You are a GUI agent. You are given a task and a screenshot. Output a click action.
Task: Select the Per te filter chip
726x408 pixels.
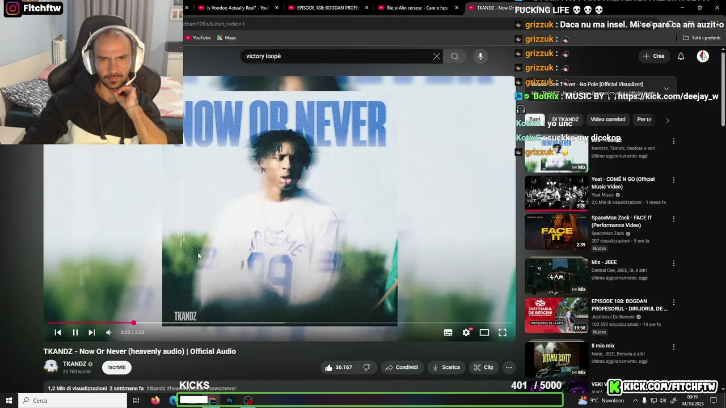coord(644,120)
